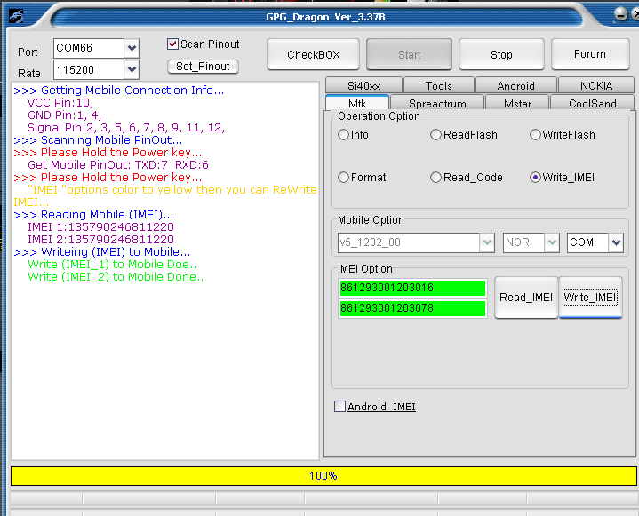Click the 115200 rate field

(x=89, y=69)
